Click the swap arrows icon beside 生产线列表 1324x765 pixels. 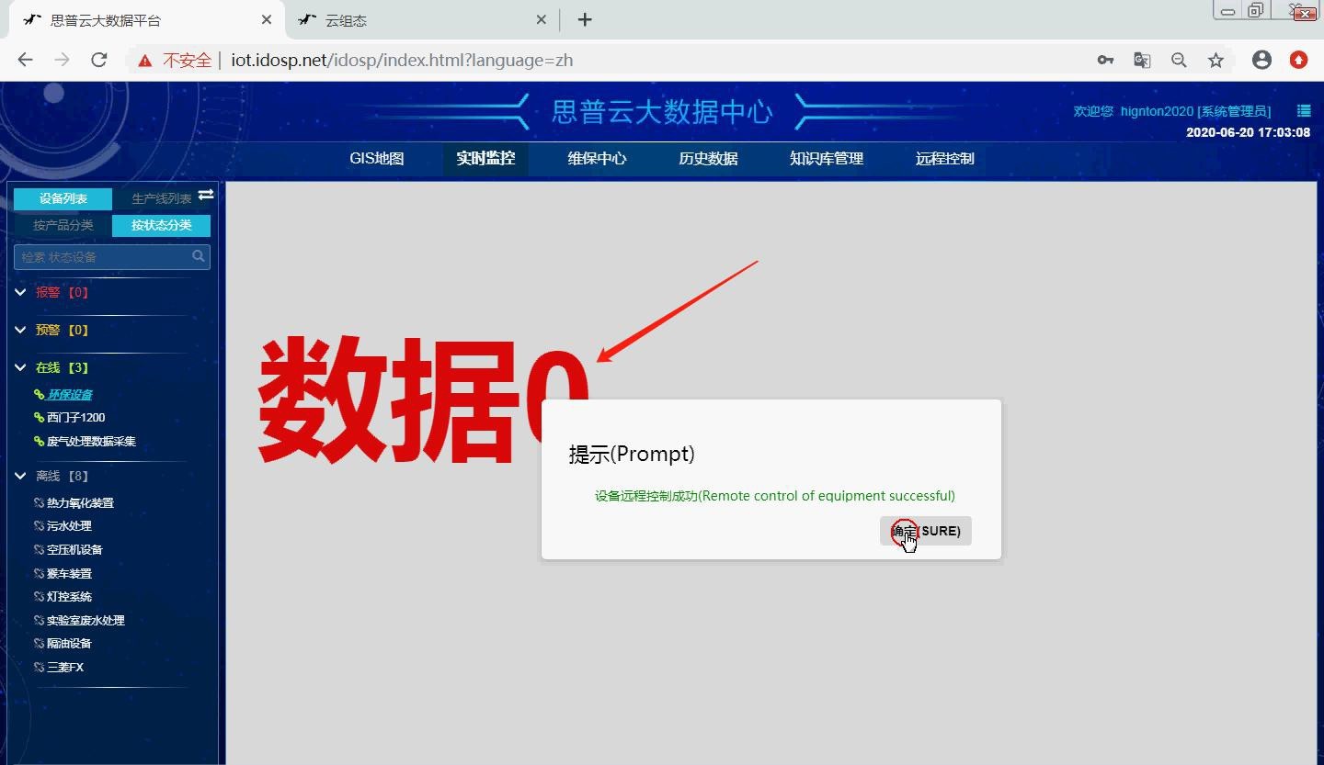pyautogui.click(x=205, y=195)
